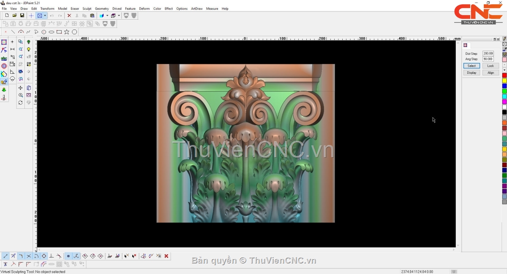
Task: Open the ArtDraw menu
Action: tap(196, 8)
